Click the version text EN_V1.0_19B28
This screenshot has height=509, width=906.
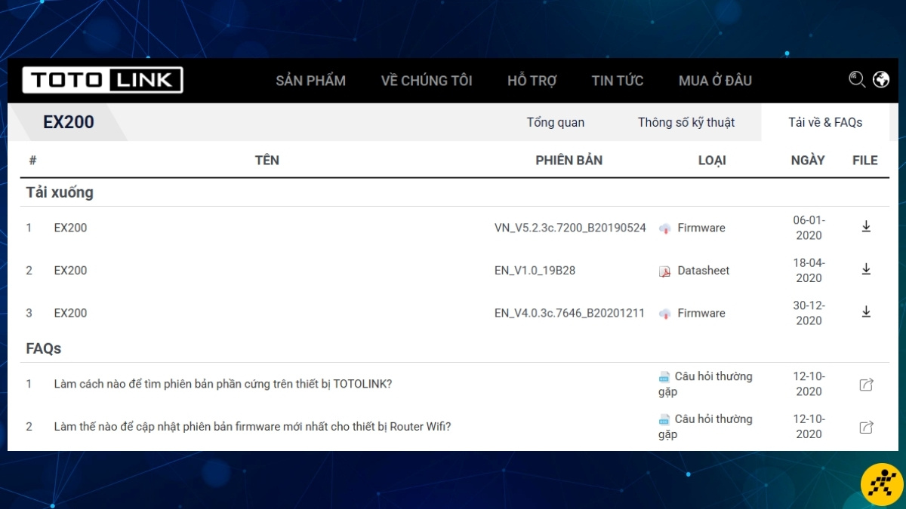[x=535, y=270]
